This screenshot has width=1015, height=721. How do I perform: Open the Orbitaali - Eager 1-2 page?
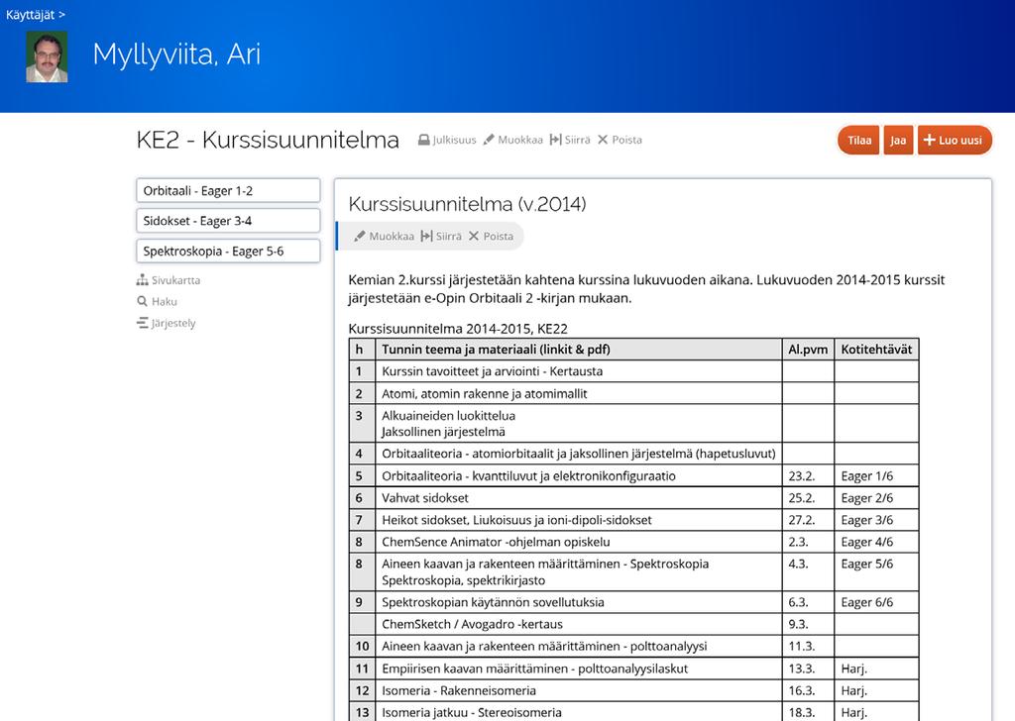click(x=228, y=191)
